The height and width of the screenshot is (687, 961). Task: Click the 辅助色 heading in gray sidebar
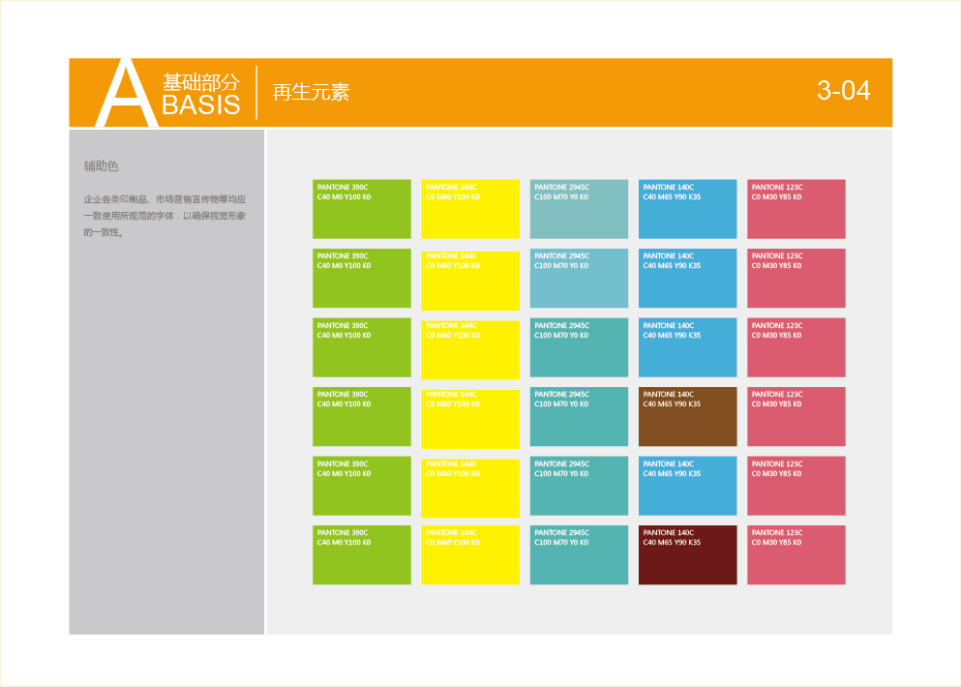[101, 166]
